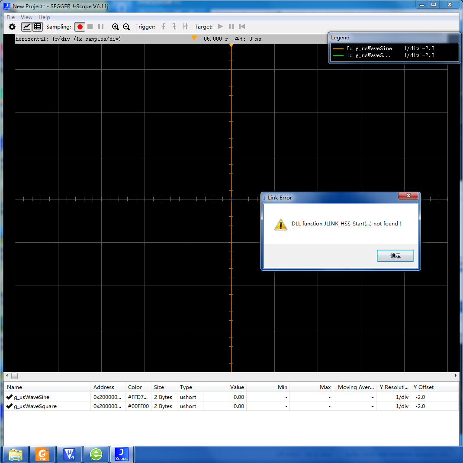Click the horizontal scrollbar right arrow

click(456, 376)
